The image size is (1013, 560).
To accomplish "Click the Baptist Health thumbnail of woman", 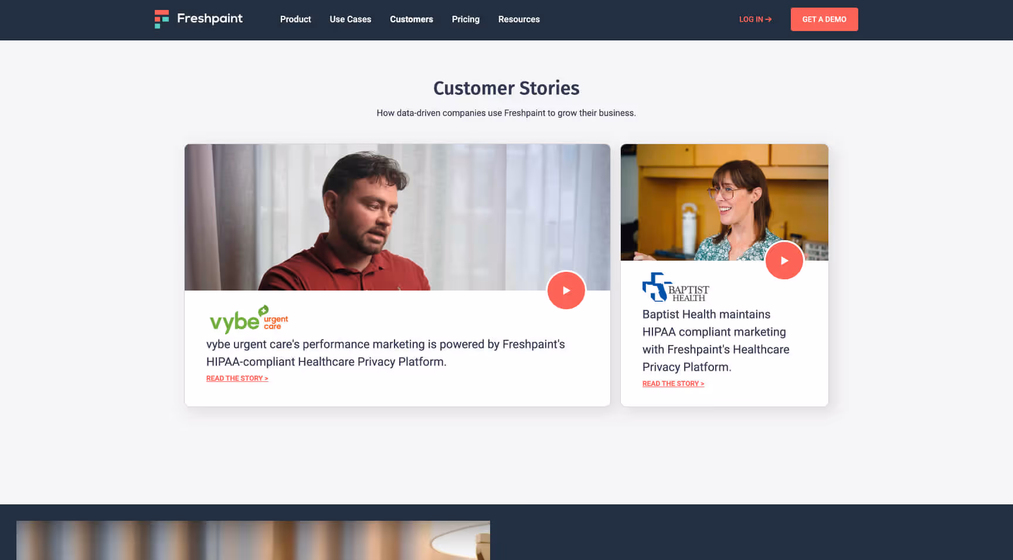I will coord(725,202).
